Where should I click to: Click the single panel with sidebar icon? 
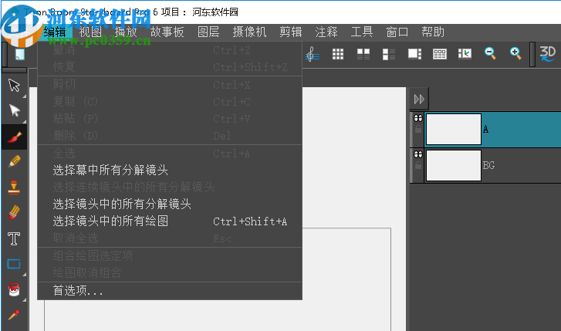(x=414, y=54)
